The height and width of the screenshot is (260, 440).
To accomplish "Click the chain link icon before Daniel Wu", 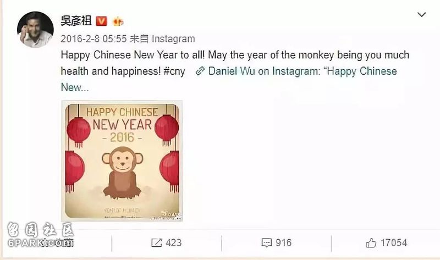I will coord(200,71).
